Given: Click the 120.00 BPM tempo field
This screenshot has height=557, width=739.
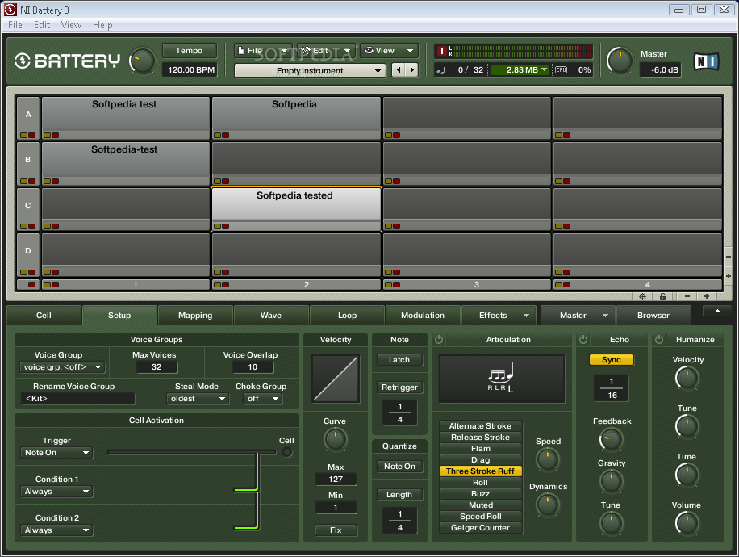Looking at the screenshot, I should pyautogui.click(x=191, y=69).
